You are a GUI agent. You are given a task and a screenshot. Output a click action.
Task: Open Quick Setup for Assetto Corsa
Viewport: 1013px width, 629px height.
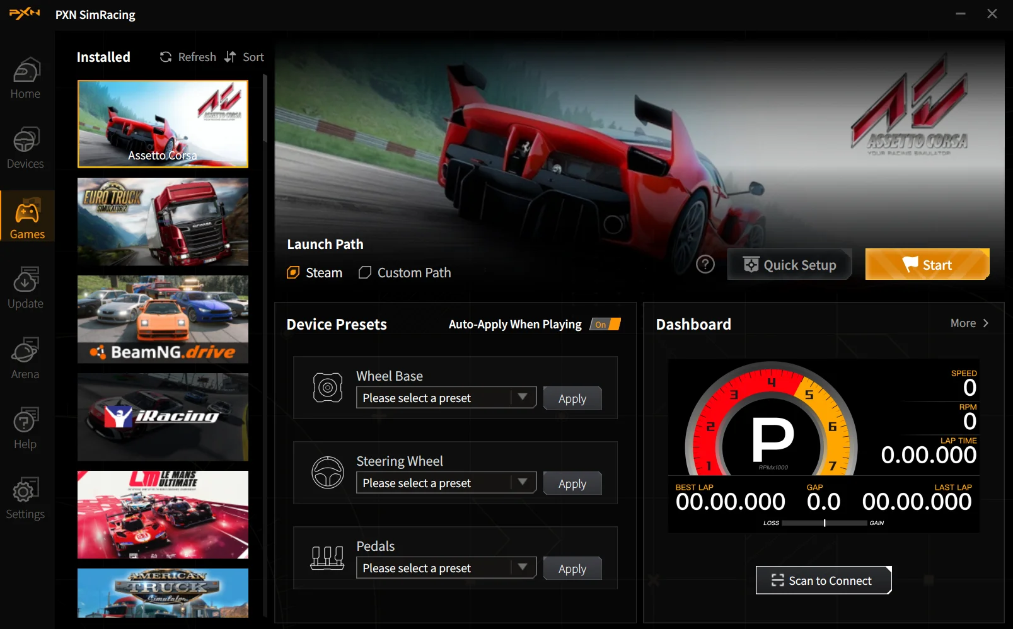point(789,265)
